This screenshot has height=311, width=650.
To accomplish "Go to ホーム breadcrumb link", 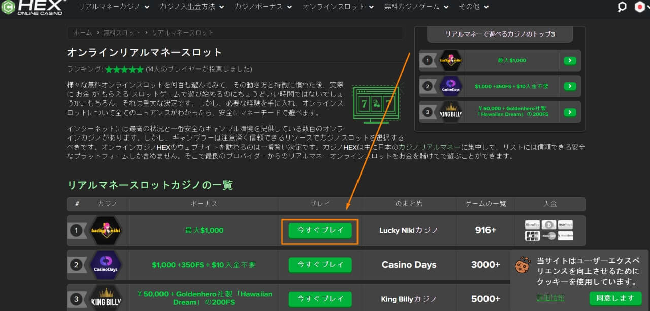I will pyautogui.click(x=83, y=32).
